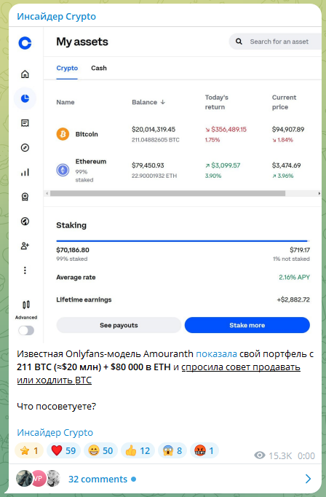Viewport: 326px width, 497px height.
Task: Click the views eye icon
Action: click(x=260, y=455)
